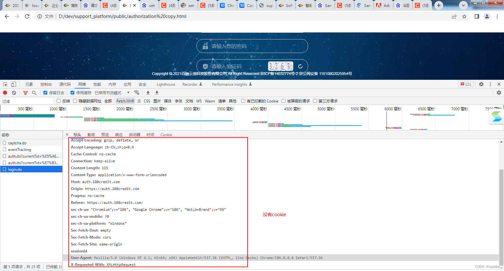Open Cookie request detail tab
The height and width of the screenshot is (271, 504).
166,135
